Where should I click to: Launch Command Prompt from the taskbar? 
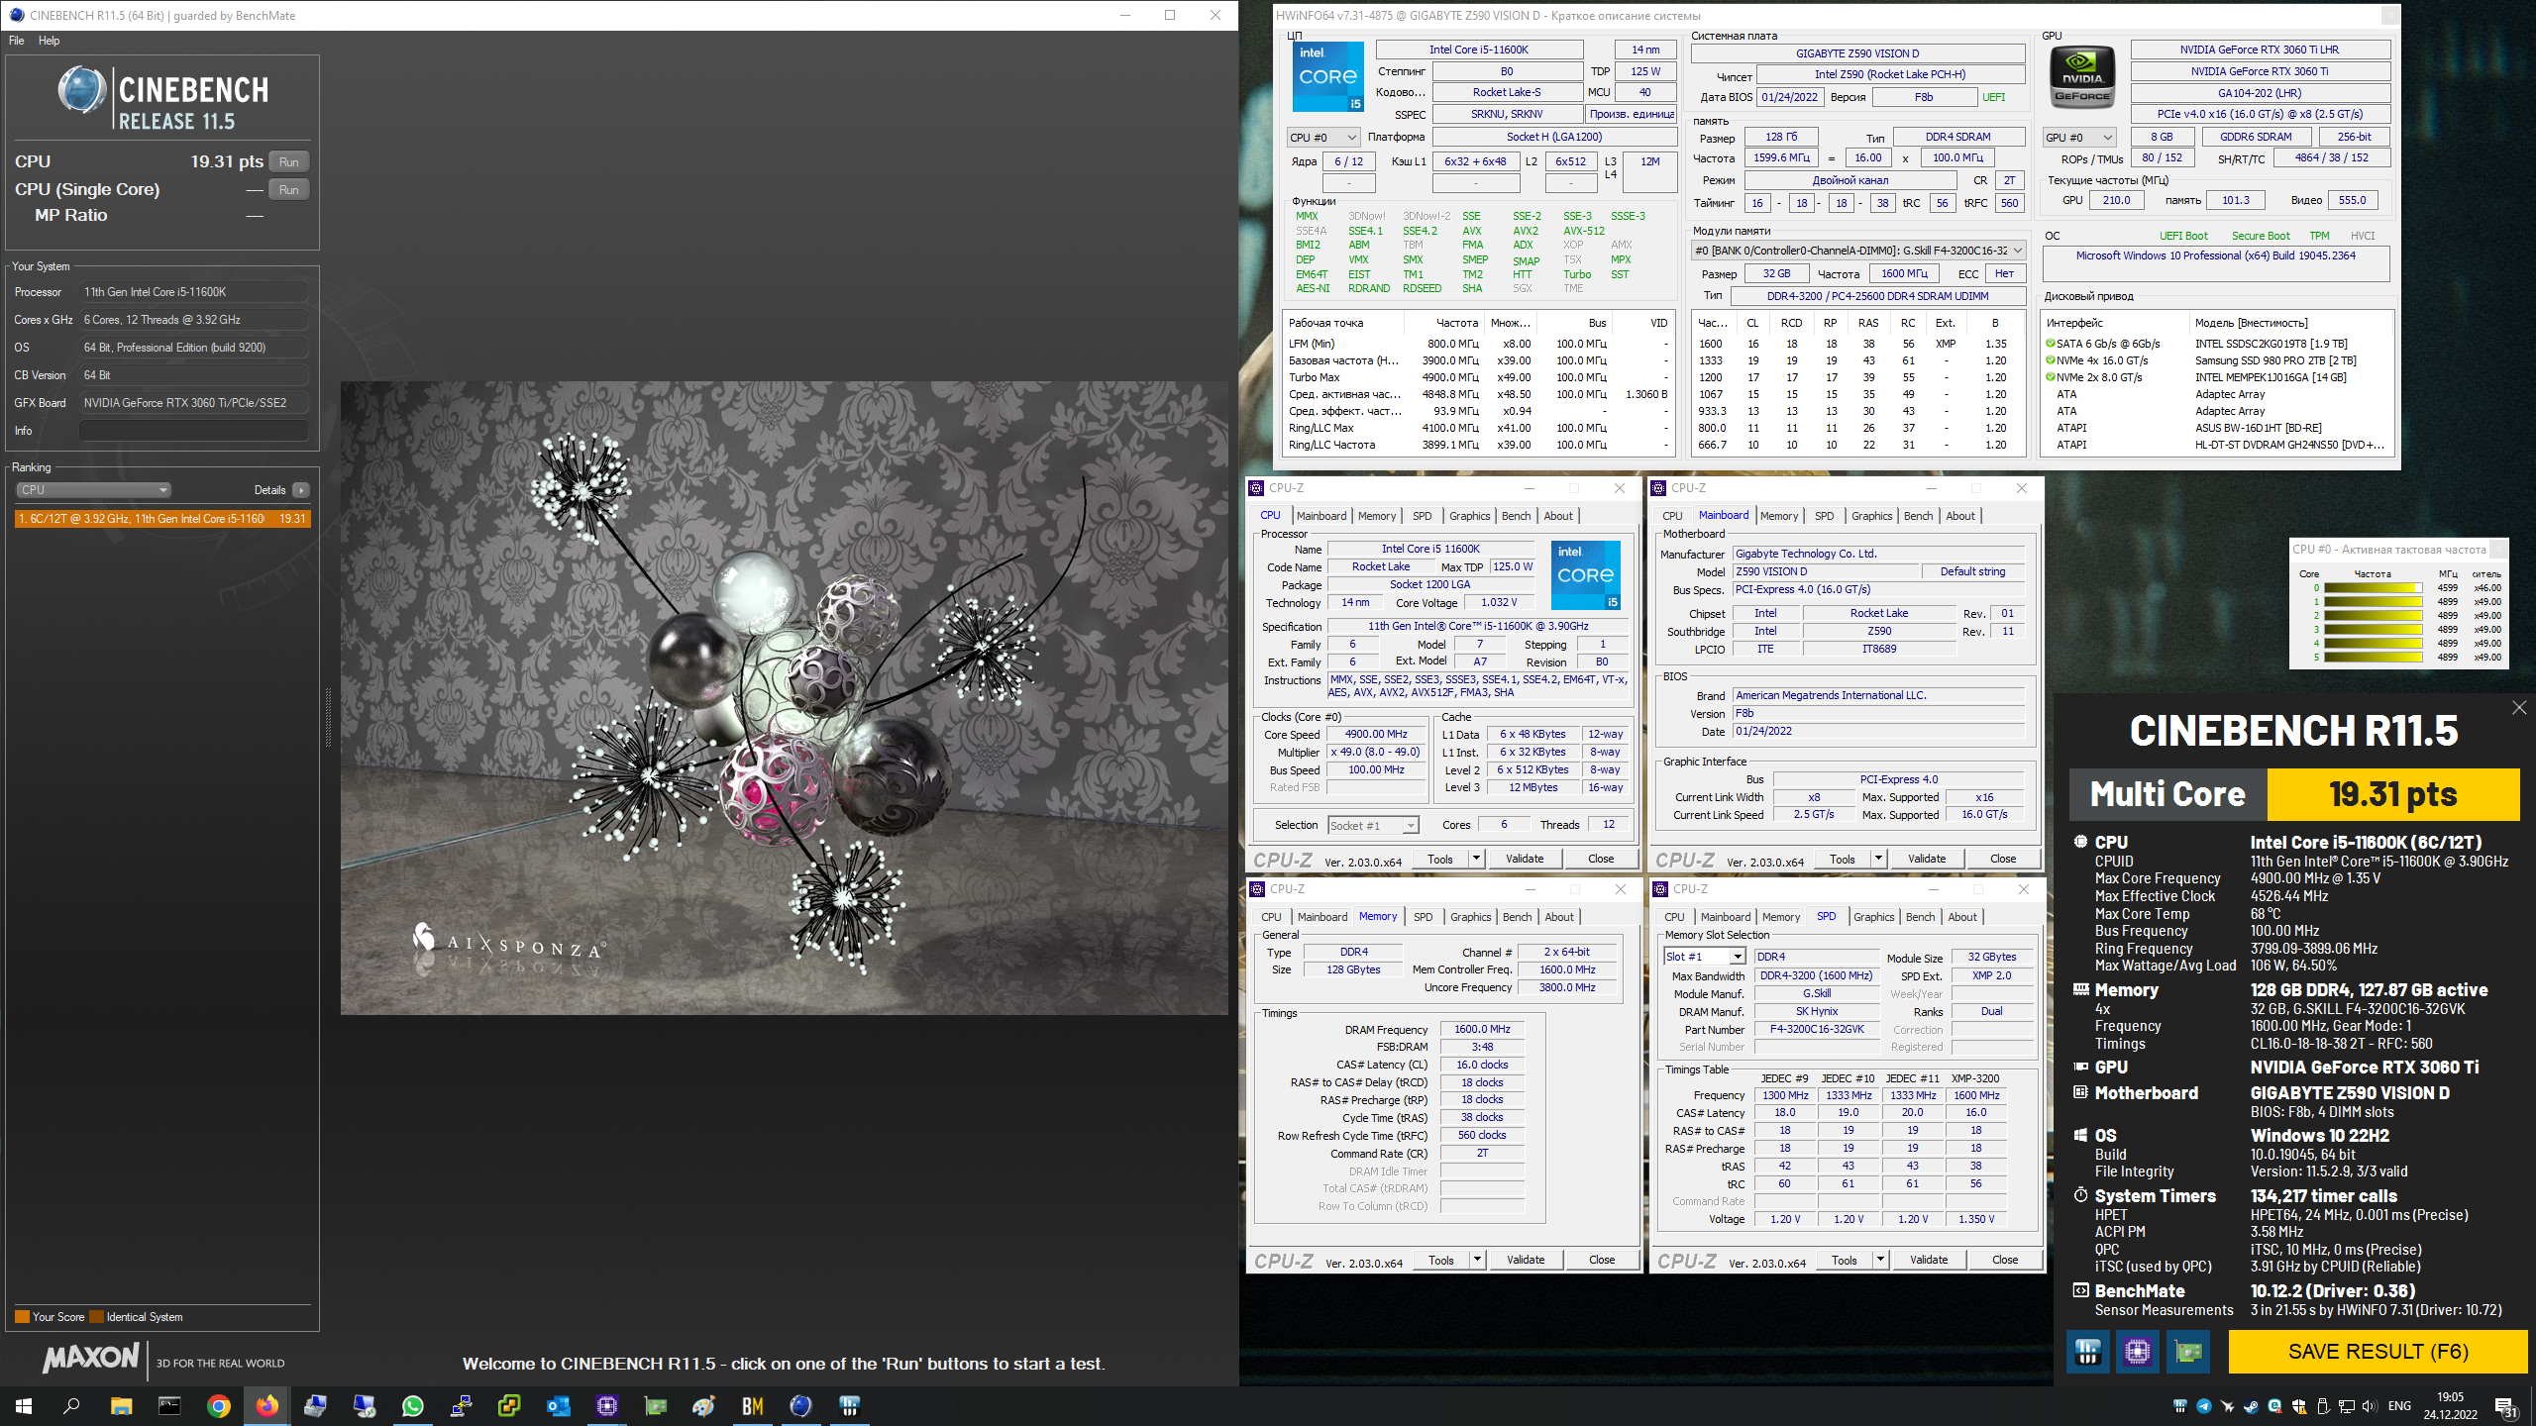pos(169,1406)
